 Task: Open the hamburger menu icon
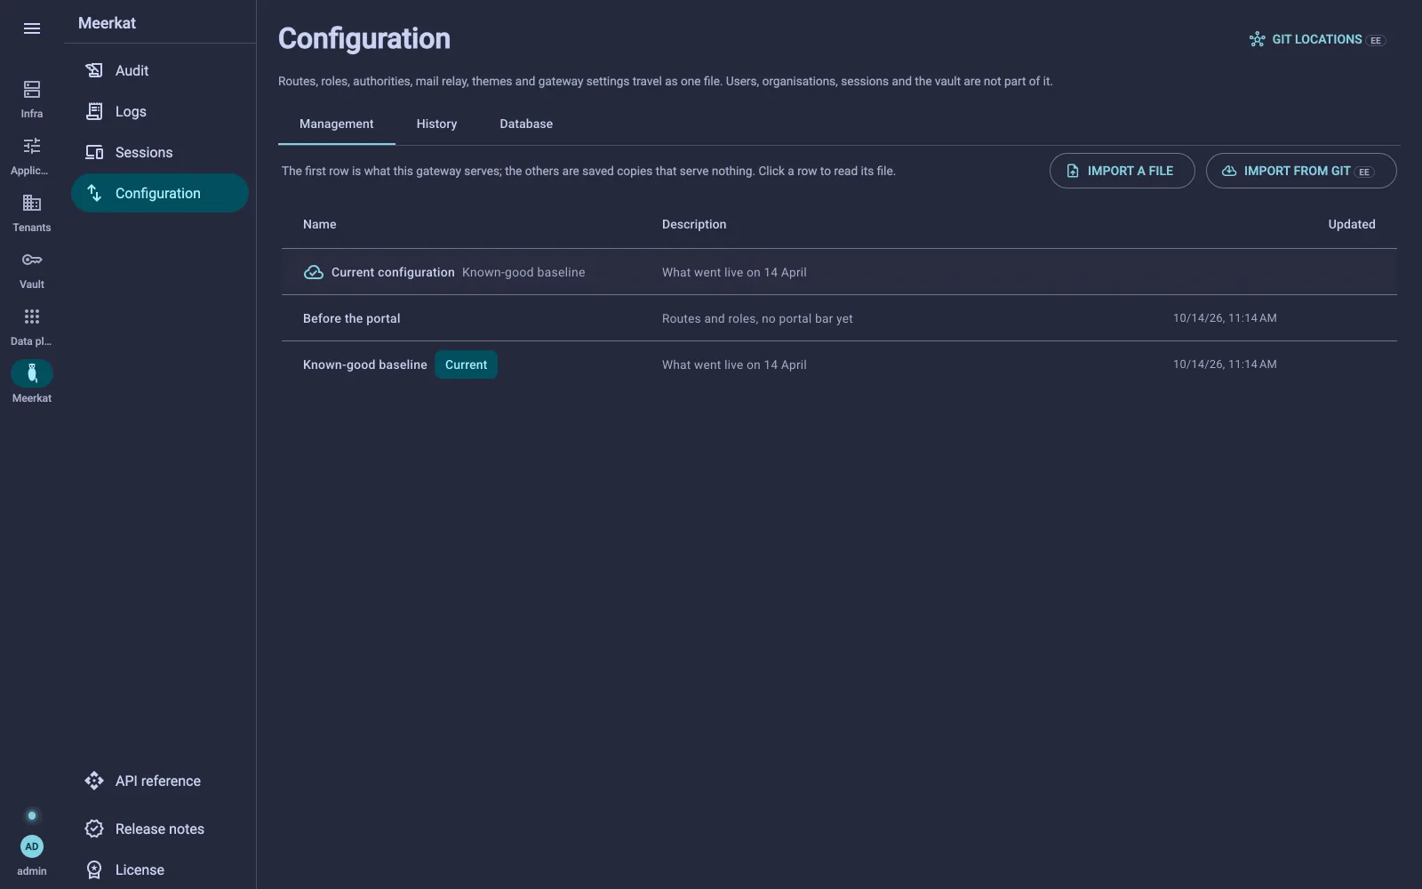click(x=32, y=28)
